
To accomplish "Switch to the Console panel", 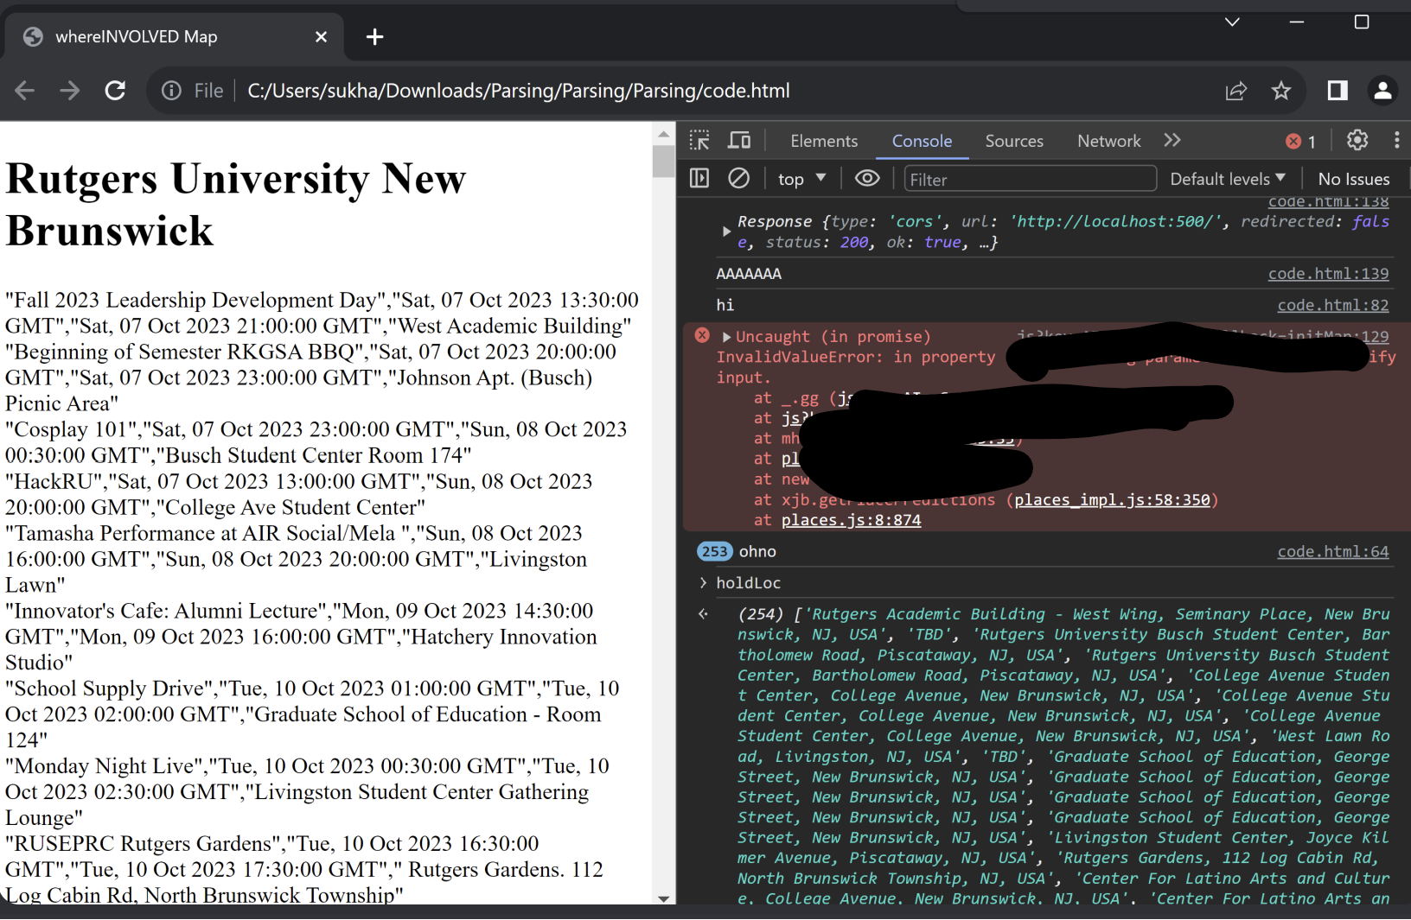I will pyautogui.click(x=922, y=141).
